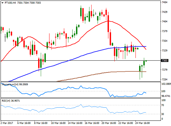Open the chart menu triangle beside FT100,H4
Screen dimensions: 171x126
tap(3, 3)
